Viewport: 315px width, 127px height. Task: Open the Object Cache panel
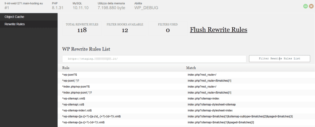tap(14, 17)
